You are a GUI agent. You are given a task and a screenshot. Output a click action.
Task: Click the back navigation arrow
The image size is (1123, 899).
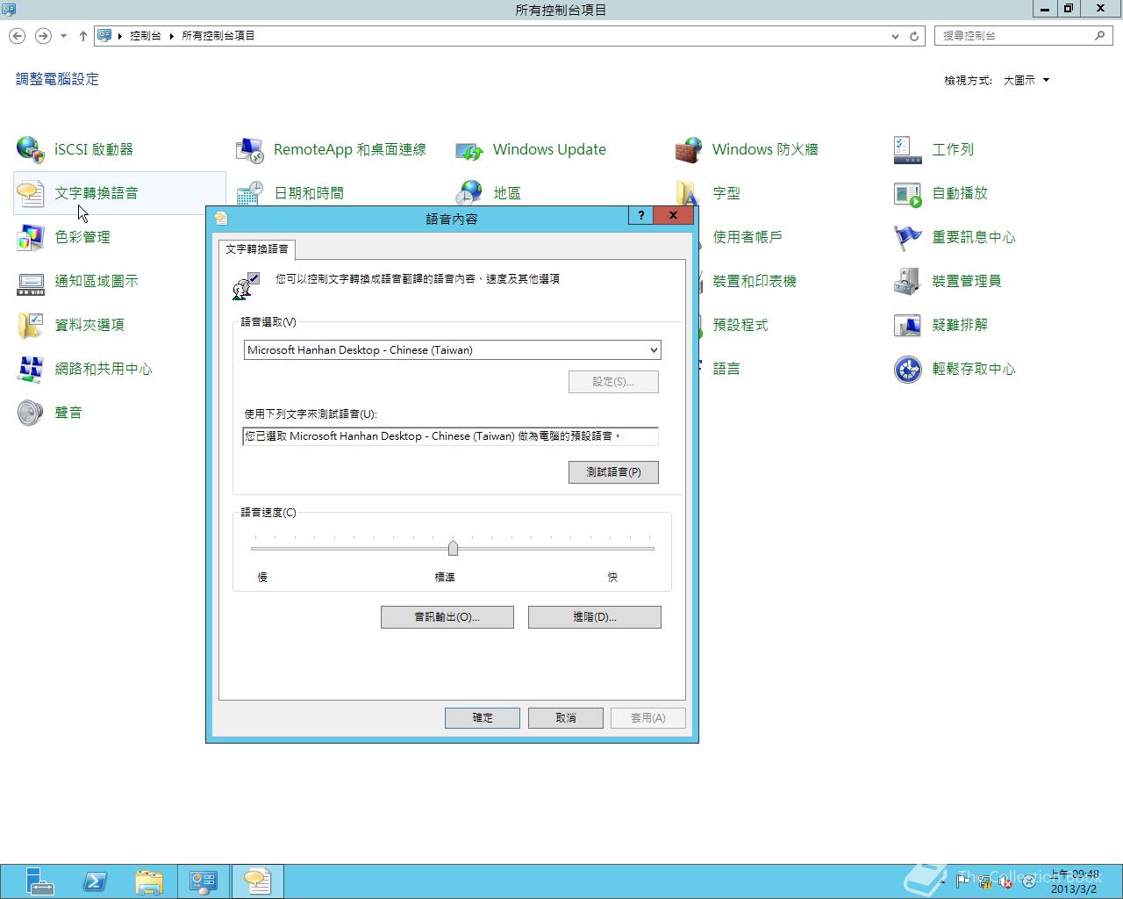click(18, 36)
